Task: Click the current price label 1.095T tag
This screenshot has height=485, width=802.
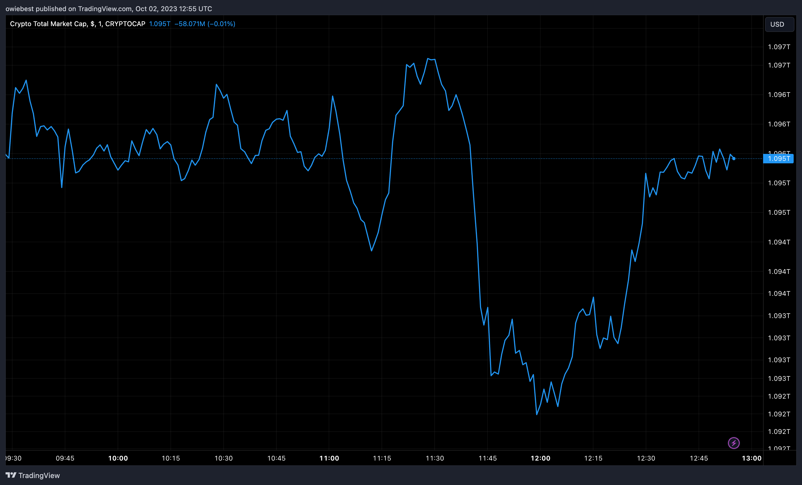Action: click(778, 159)
